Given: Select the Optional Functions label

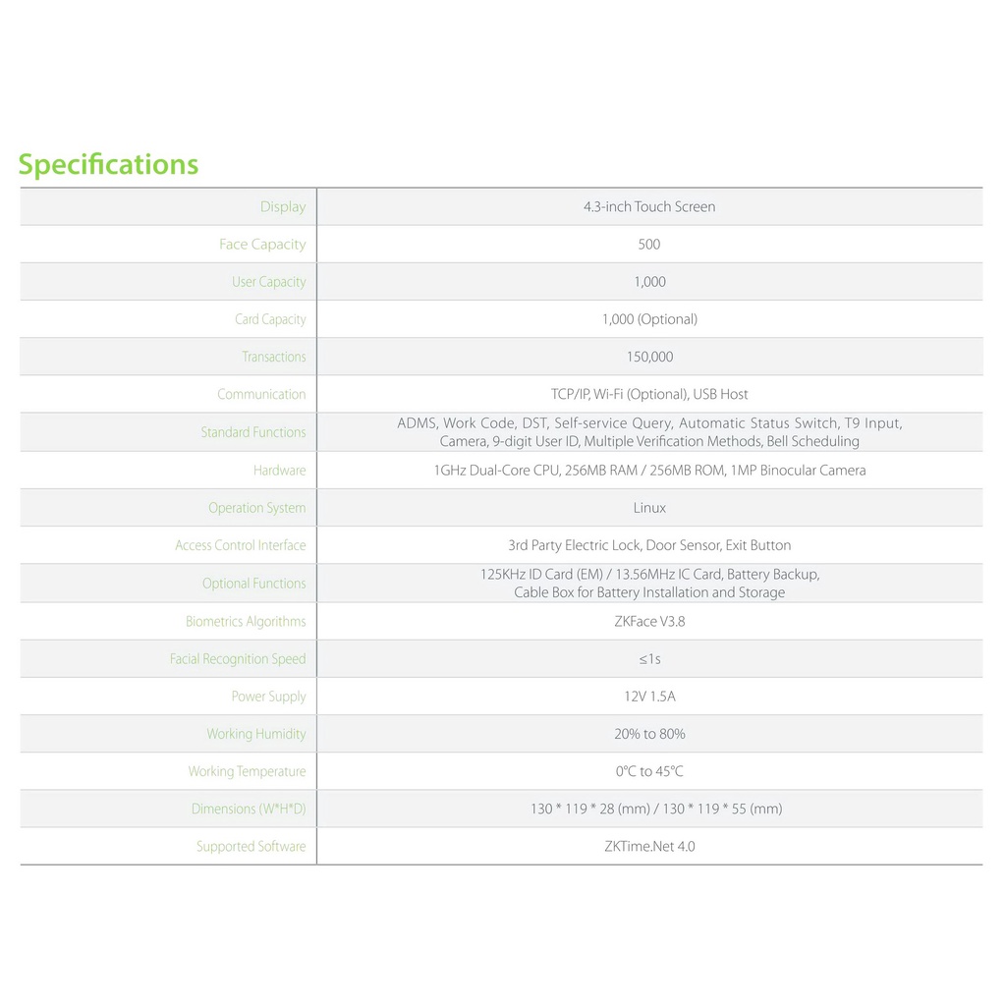Looking at the screenshot, I should (254, 584).
